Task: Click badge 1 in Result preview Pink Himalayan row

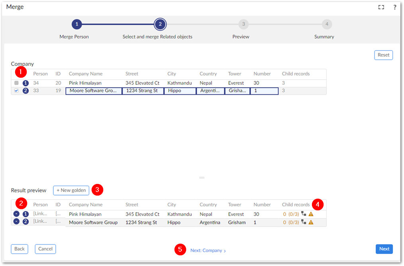Action: pyautogui.click(x=25, y=214)
